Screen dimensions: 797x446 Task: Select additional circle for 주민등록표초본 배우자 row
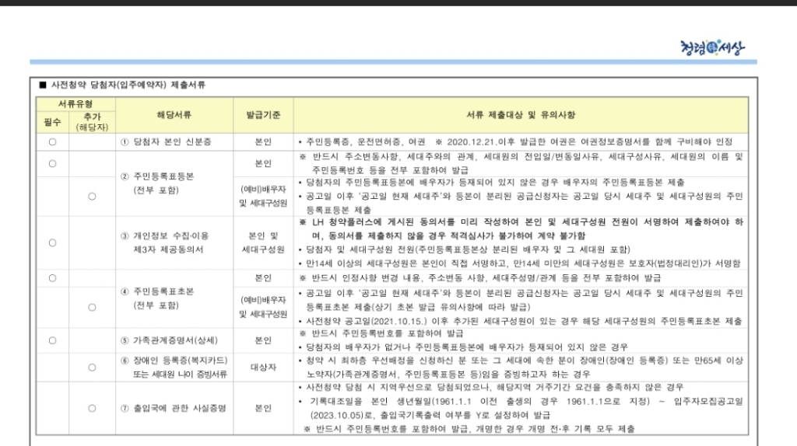92,307
